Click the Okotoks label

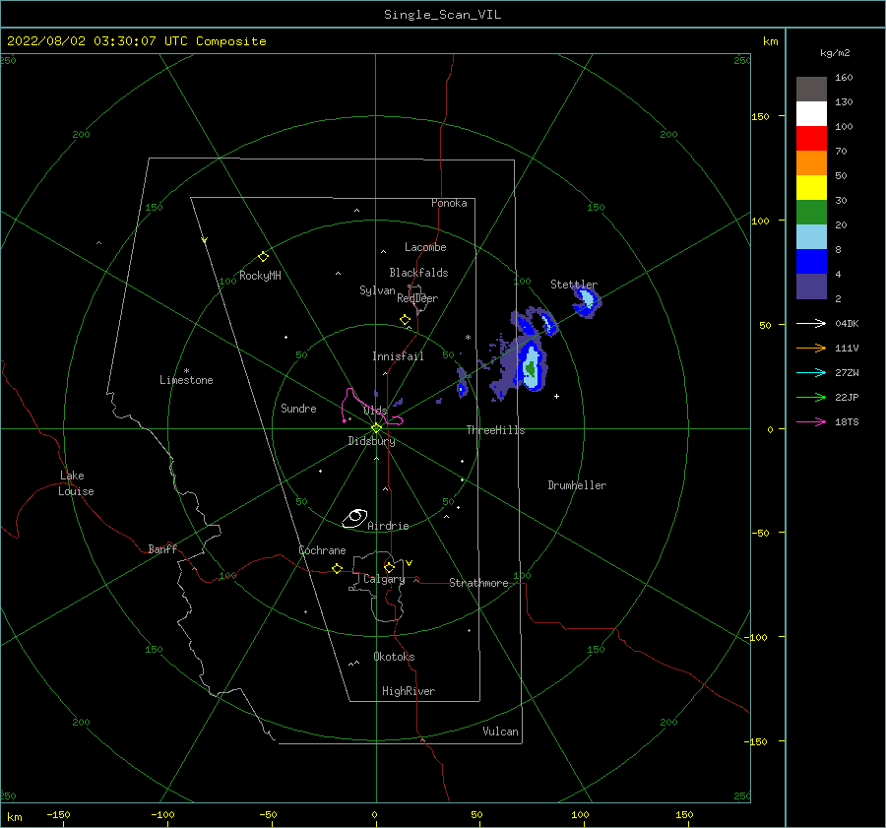click(394, 657)
